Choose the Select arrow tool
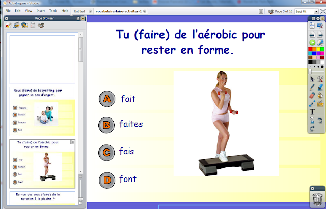The image size is (326, 209). click(x=312, y=79)
